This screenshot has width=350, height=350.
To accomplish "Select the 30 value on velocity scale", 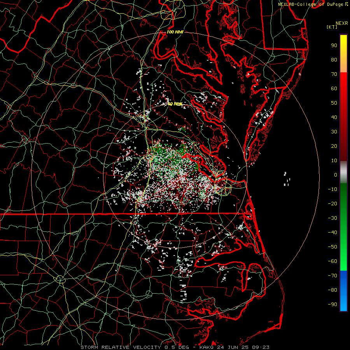I will tap(334, 132).
